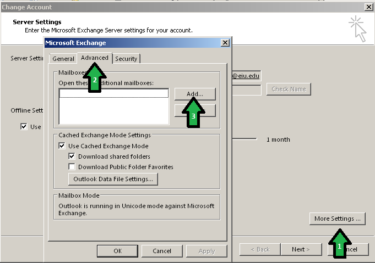Toggle the Offline Settings Use checkbox

tap(24, 127)
